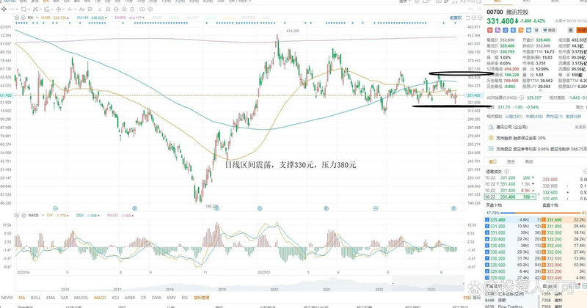Click the first event marker below chart
Screen dimensions: 587x308
click(x=56, y=208)
